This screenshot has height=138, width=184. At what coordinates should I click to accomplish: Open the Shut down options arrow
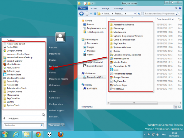[63, 125]
